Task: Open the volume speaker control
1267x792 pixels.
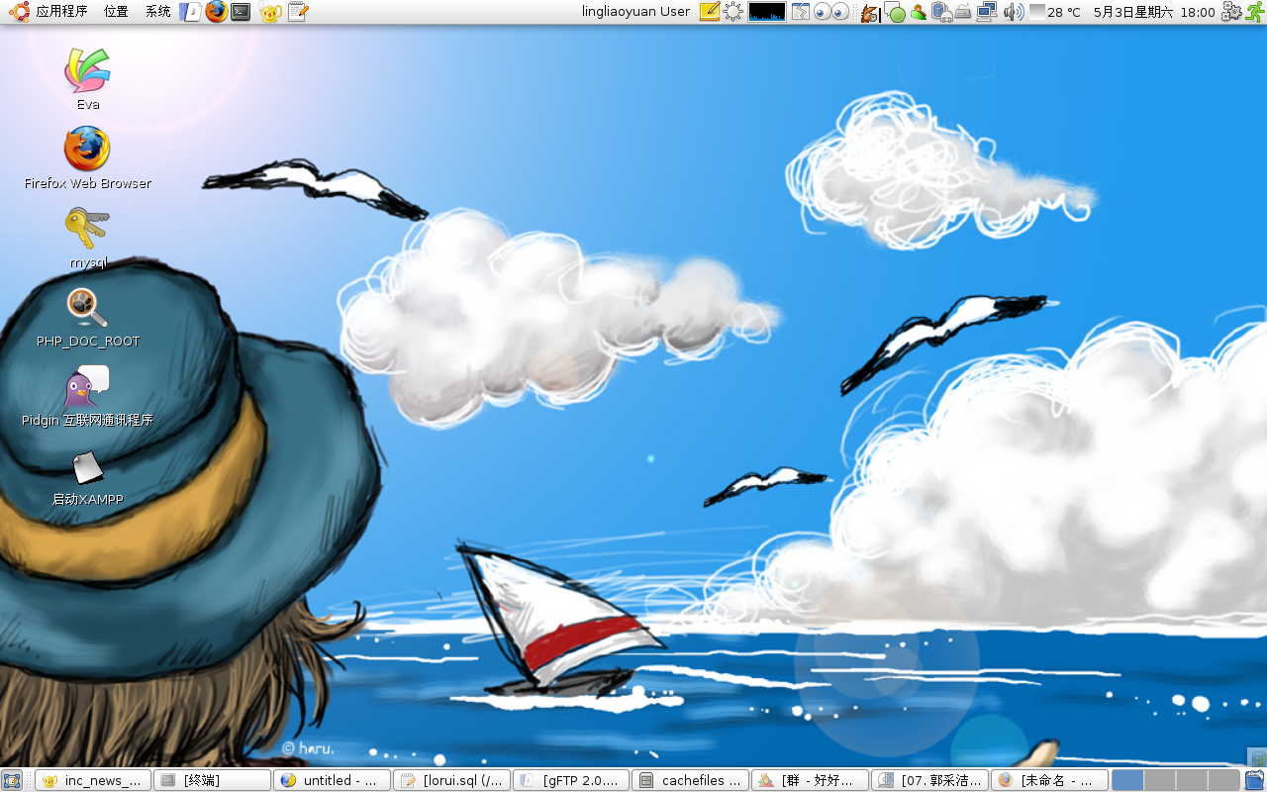Action: pos(1014,12)
